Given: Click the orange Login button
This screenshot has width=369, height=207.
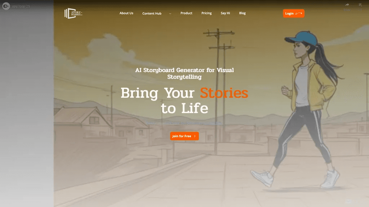Looking at the screenshot, I should click(x=293, y=13).
